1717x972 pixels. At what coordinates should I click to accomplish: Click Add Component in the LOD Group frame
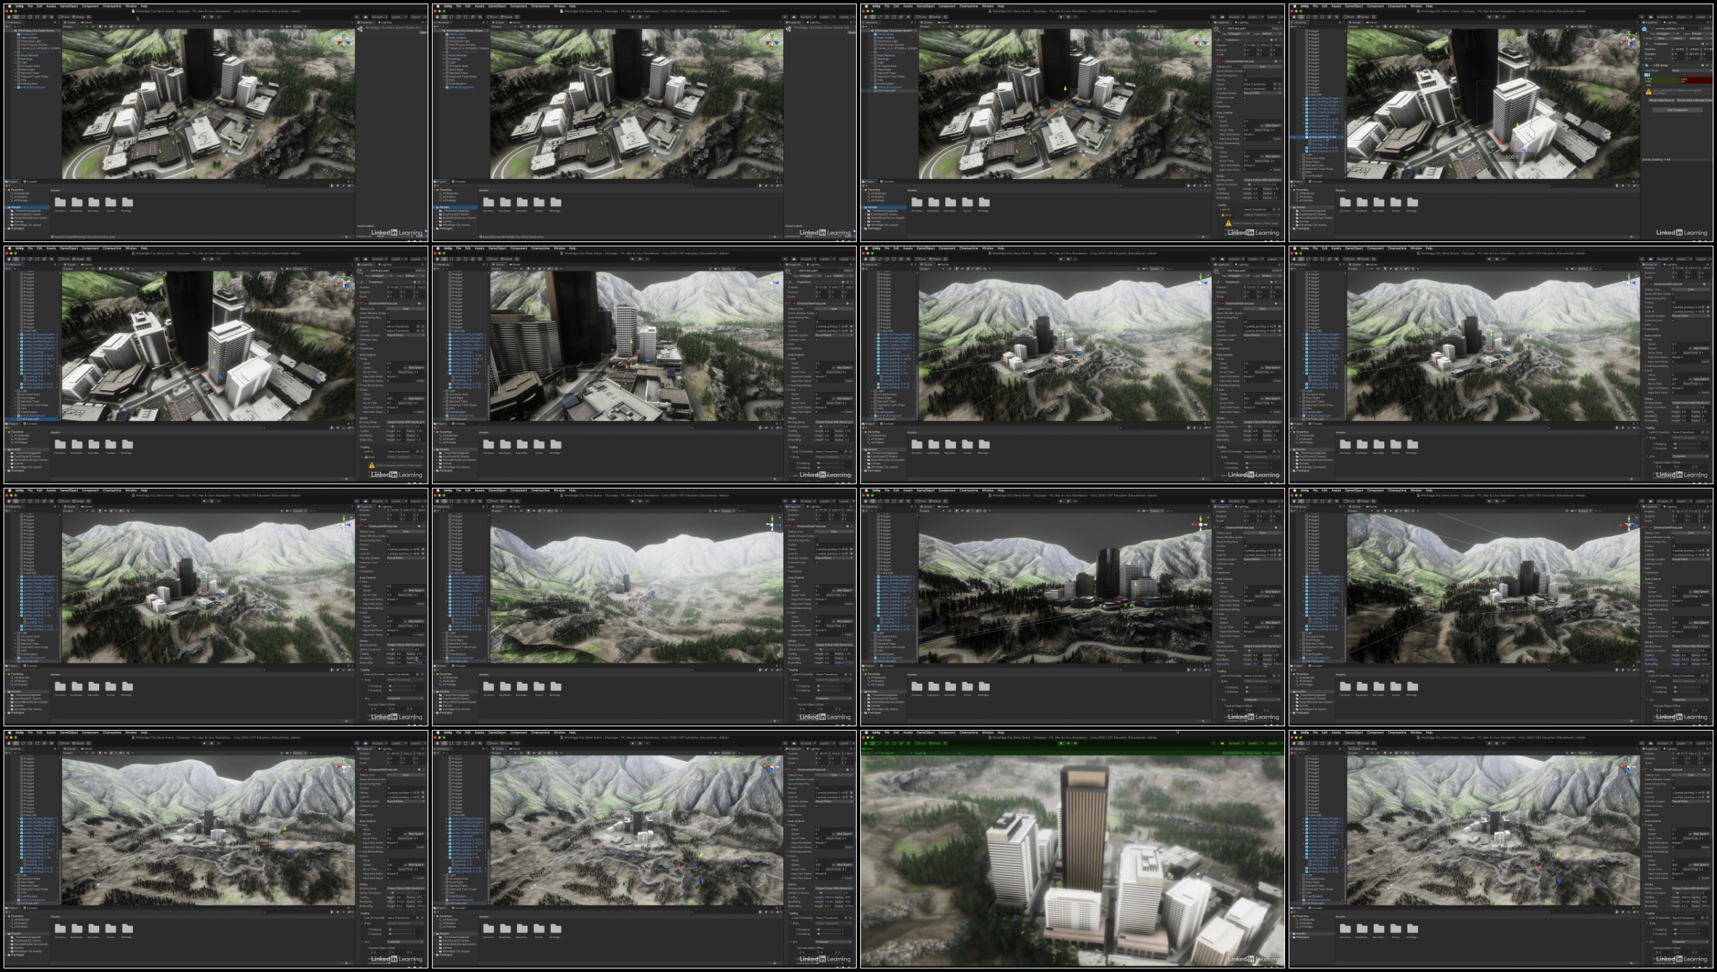point(1677,110)
